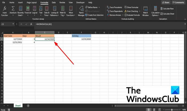This screenshot has width=187, height=111.
Task: Open Math & Trig functions
Action: [x=63, y=11]
